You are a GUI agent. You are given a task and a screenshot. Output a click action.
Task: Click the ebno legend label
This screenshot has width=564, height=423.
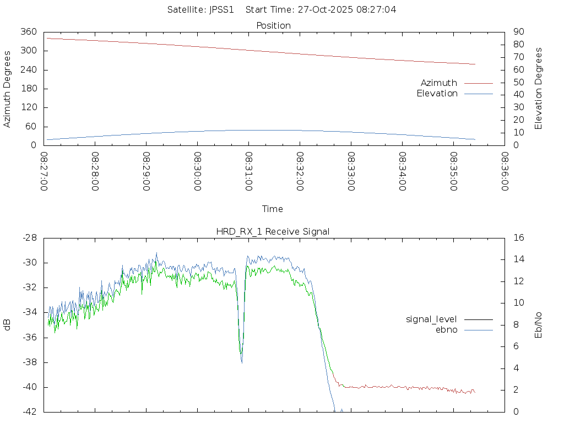click(446, 330)
